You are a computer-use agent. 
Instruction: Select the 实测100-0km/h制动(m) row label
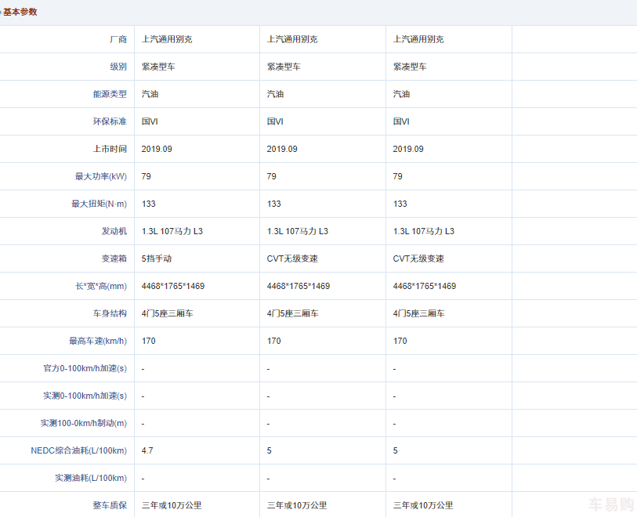(x=84, y=423)
